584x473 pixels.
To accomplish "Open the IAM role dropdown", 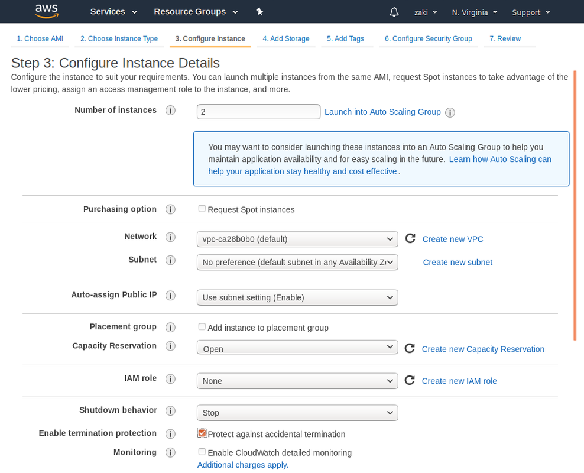I will pyautogui.click(x=297, y=381).
